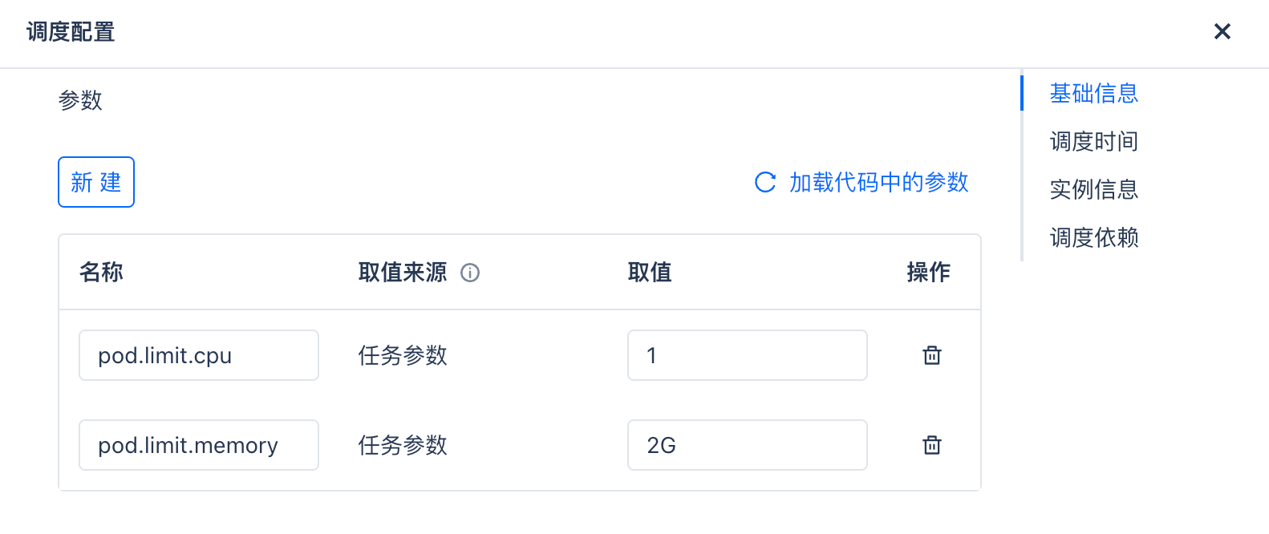This screenshot has width=1269, height=534.
Task: Click 任务参数 in the pod.limit.memory row
Action: [403, 445]
